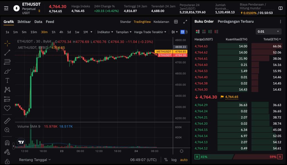Screen dimensions: 287x165
Task: Select the 1h chart timeframe
Action: (x=53, y=32)
